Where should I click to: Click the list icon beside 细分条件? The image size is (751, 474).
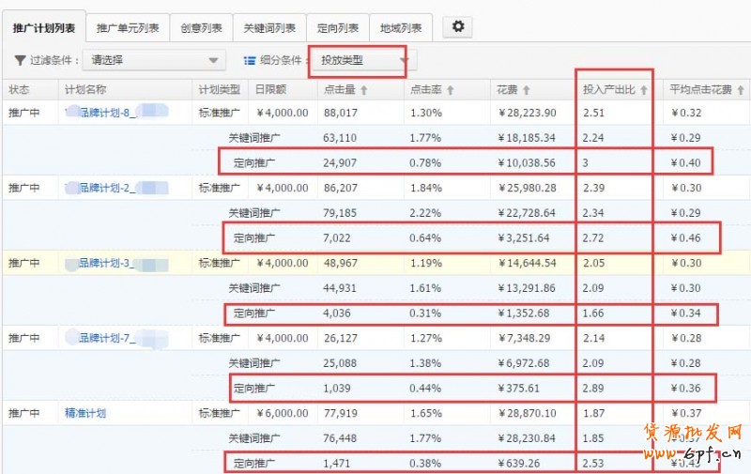pyautogui.click(x=250, y=61)
